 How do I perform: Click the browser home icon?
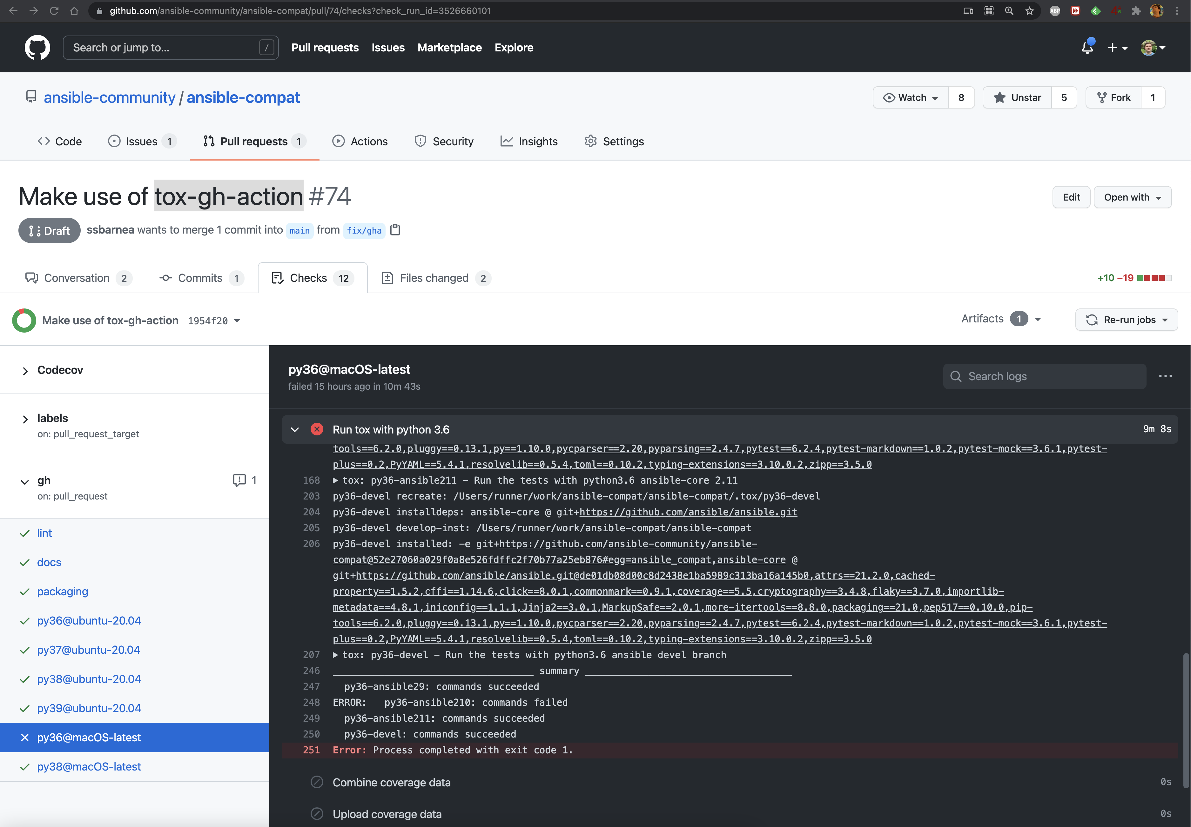pyautogui.click(x=74, y=11)
